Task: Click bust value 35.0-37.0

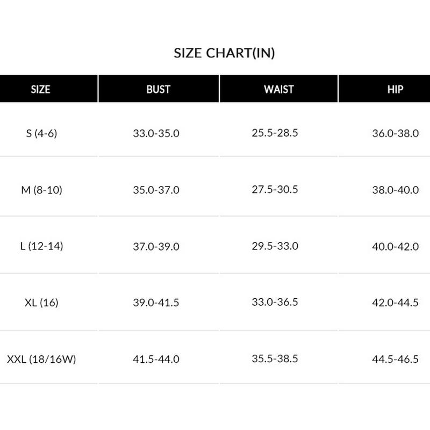Action: (x=156, y=190)
